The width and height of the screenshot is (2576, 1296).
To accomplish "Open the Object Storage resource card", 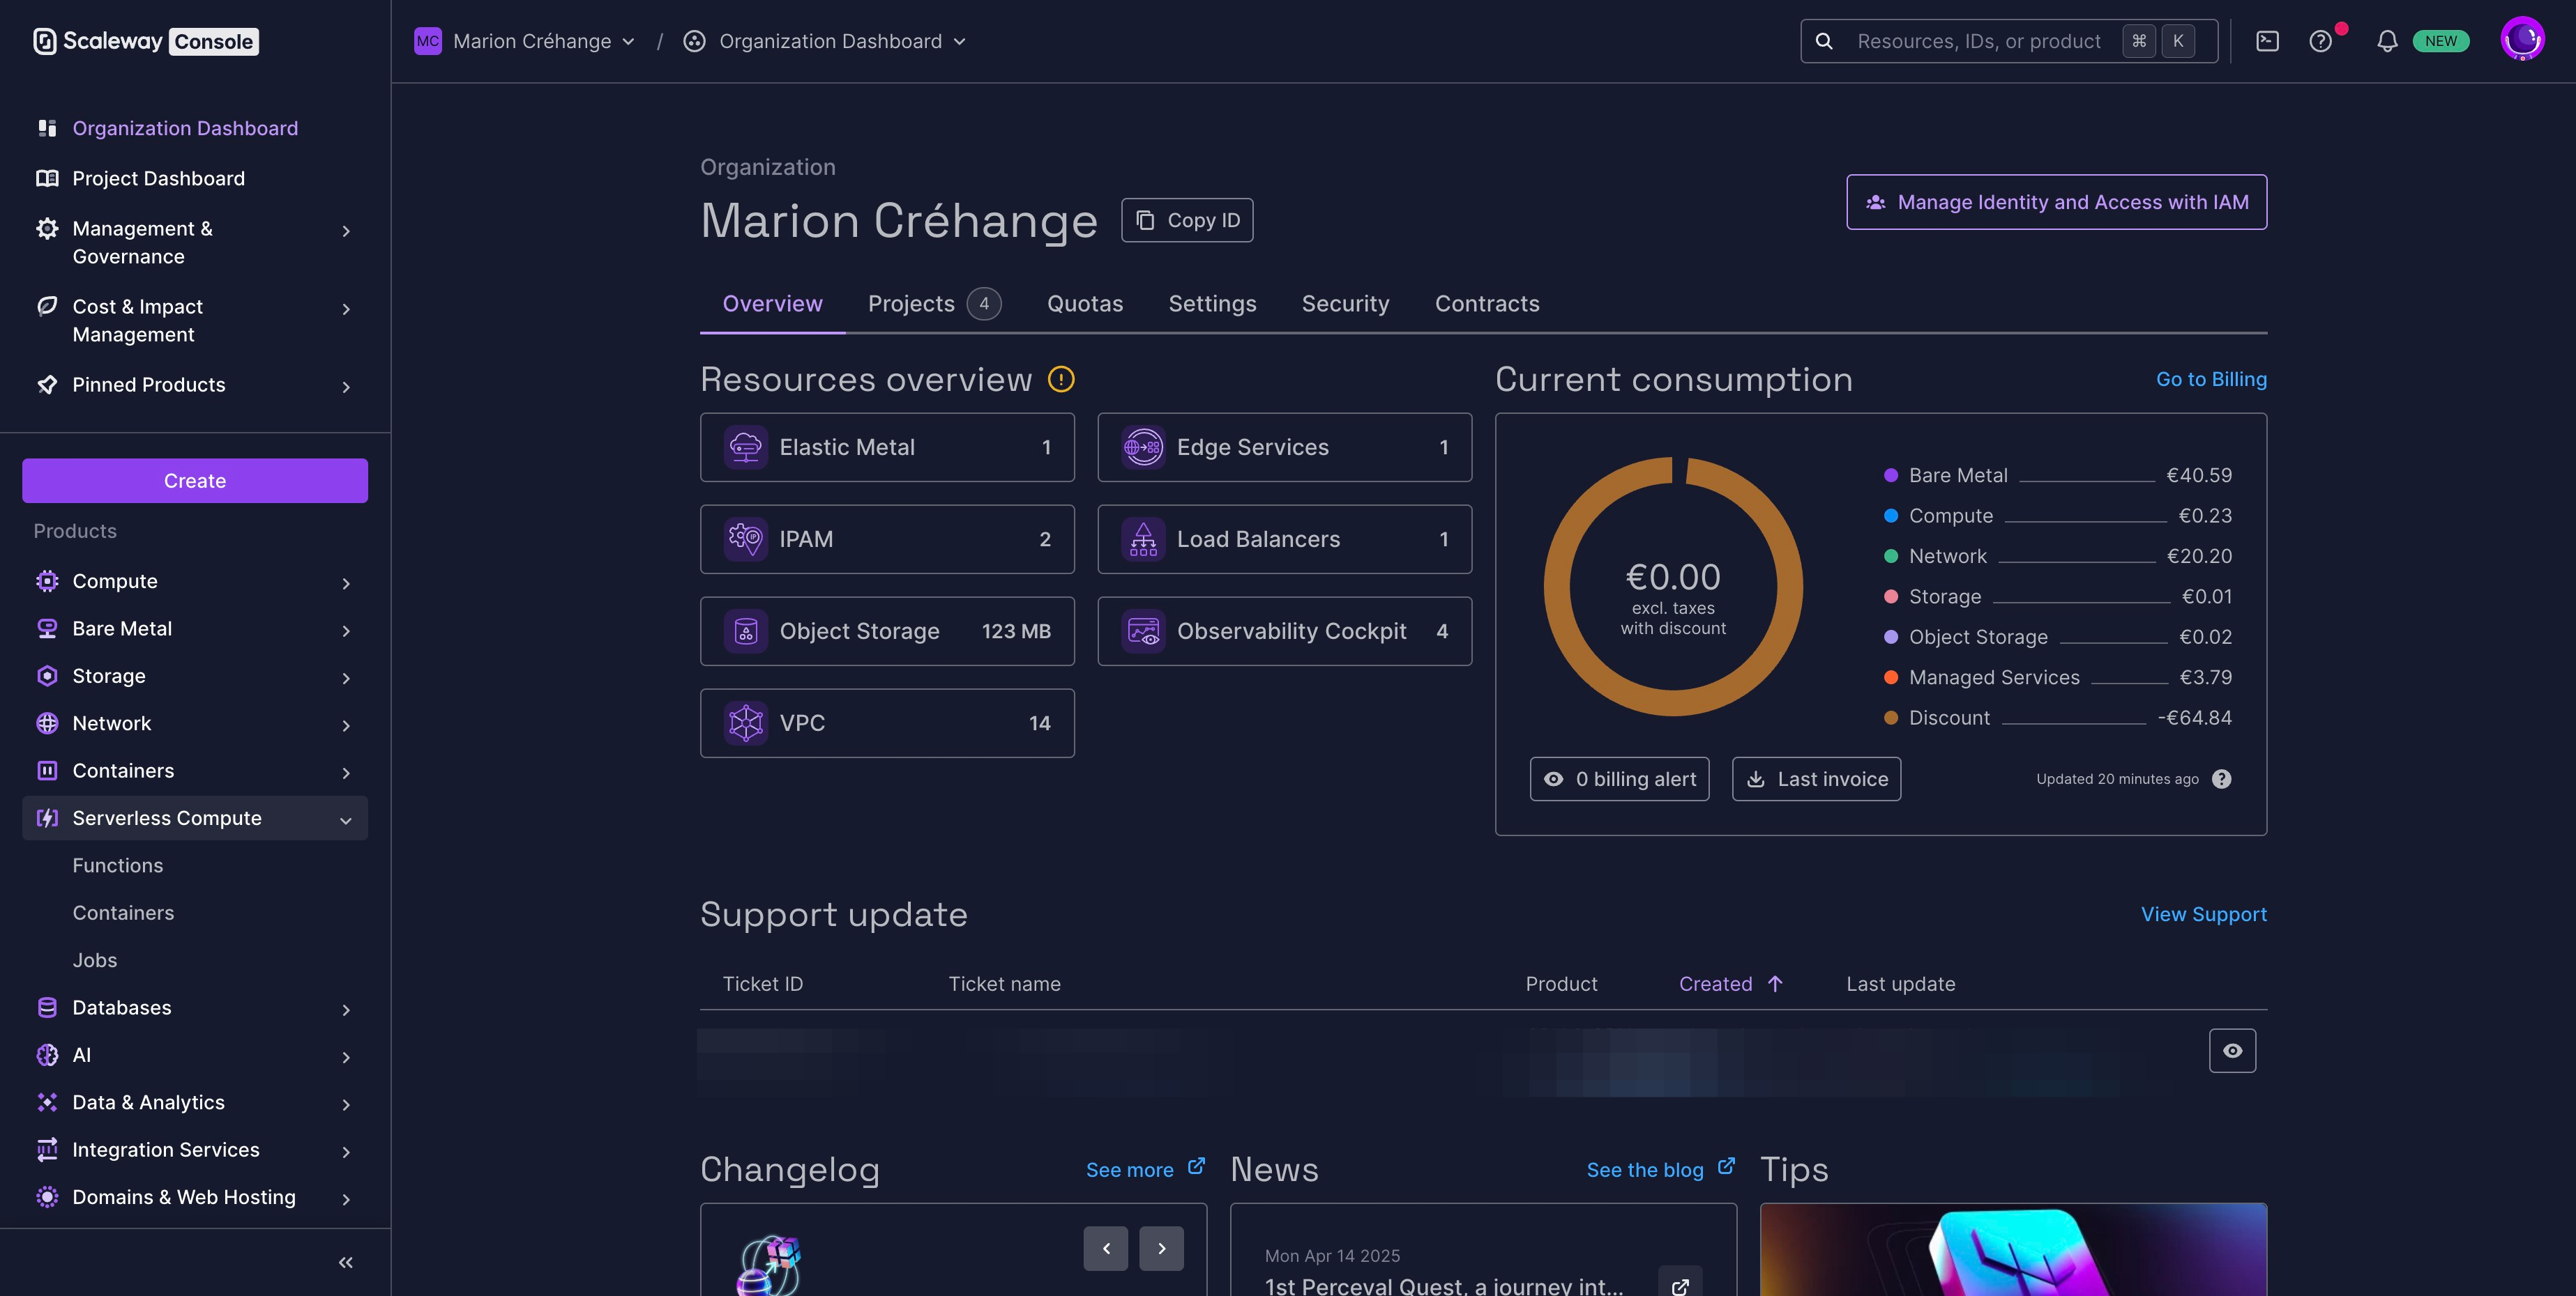I will [887, 631].
